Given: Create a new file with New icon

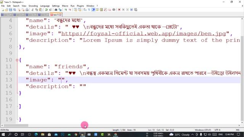Looking at the screenshot, I should pyautogui.click(x=3, y=10).
